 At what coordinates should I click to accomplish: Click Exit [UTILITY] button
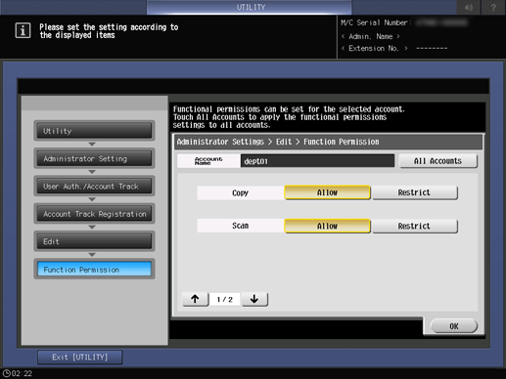[80, 358]
